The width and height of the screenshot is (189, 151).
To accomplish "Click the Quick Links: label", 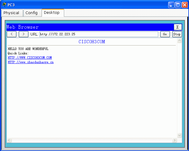I will (x=18, y=53).
